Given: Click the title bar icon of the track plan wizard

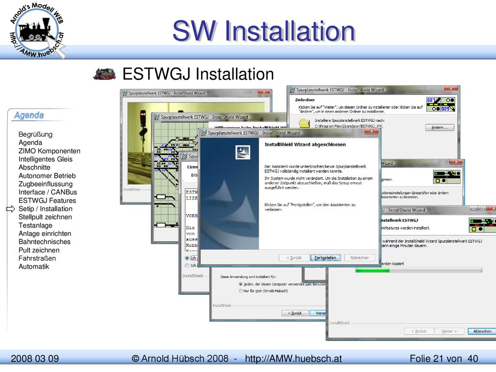Looking at the screenshot, I should [x=156, y=117].
